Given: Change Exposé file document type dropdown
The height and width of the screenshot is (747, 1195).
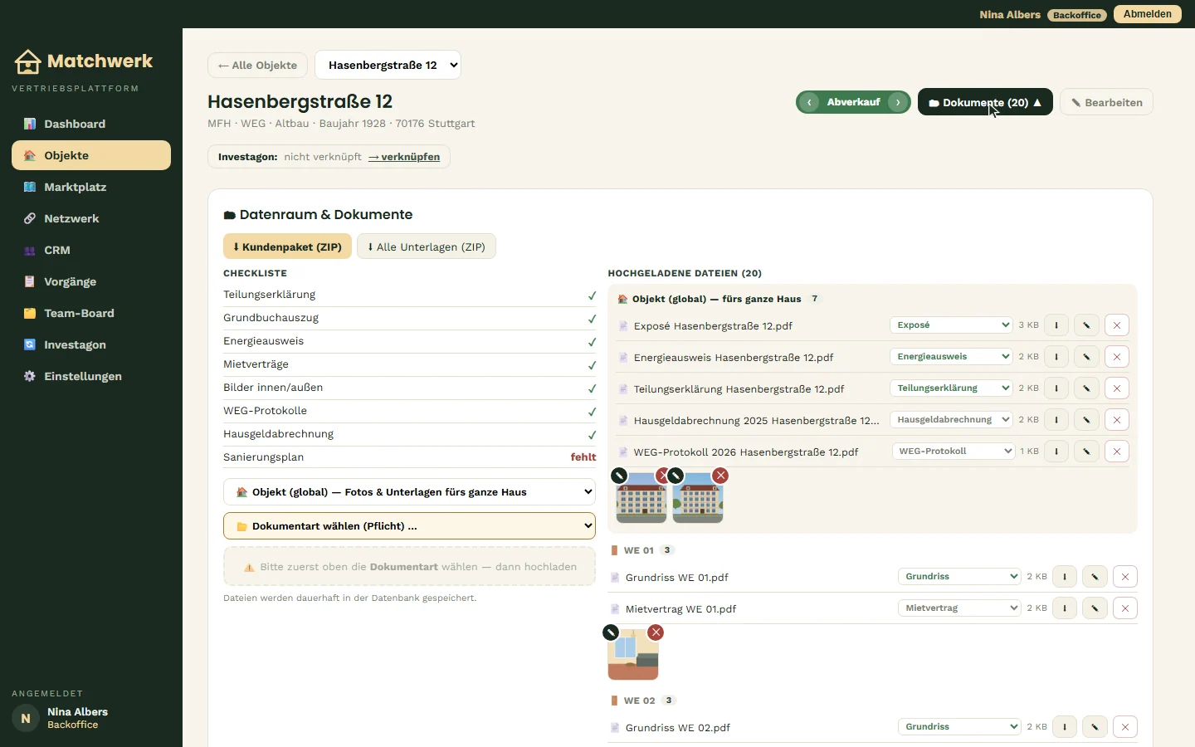Looking at the screenshot, I should (951, 325).
